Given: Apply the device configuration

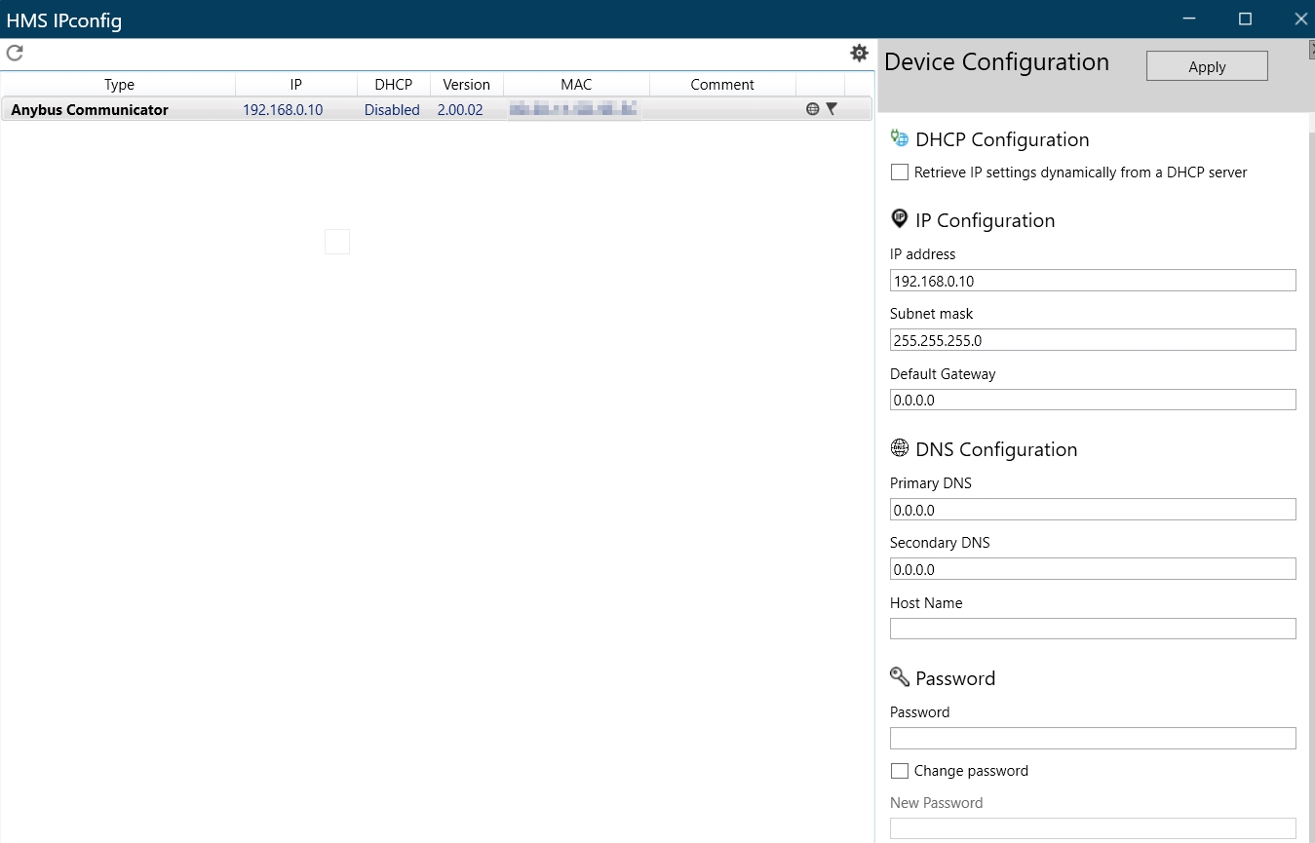Looking at the screenshot, I should [x=1207, y=66].
